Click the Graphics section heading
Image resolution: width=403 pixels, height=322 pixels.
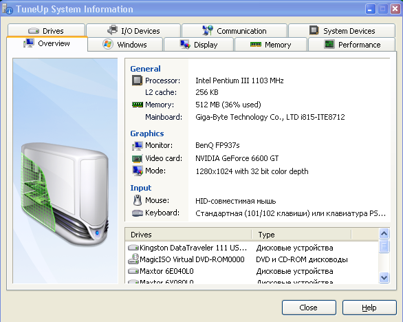click(x=146, y=133)
